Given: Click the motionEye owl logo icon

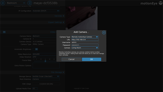Looking at the screenshot, I should pyautogui.click(x=161, y=3).
